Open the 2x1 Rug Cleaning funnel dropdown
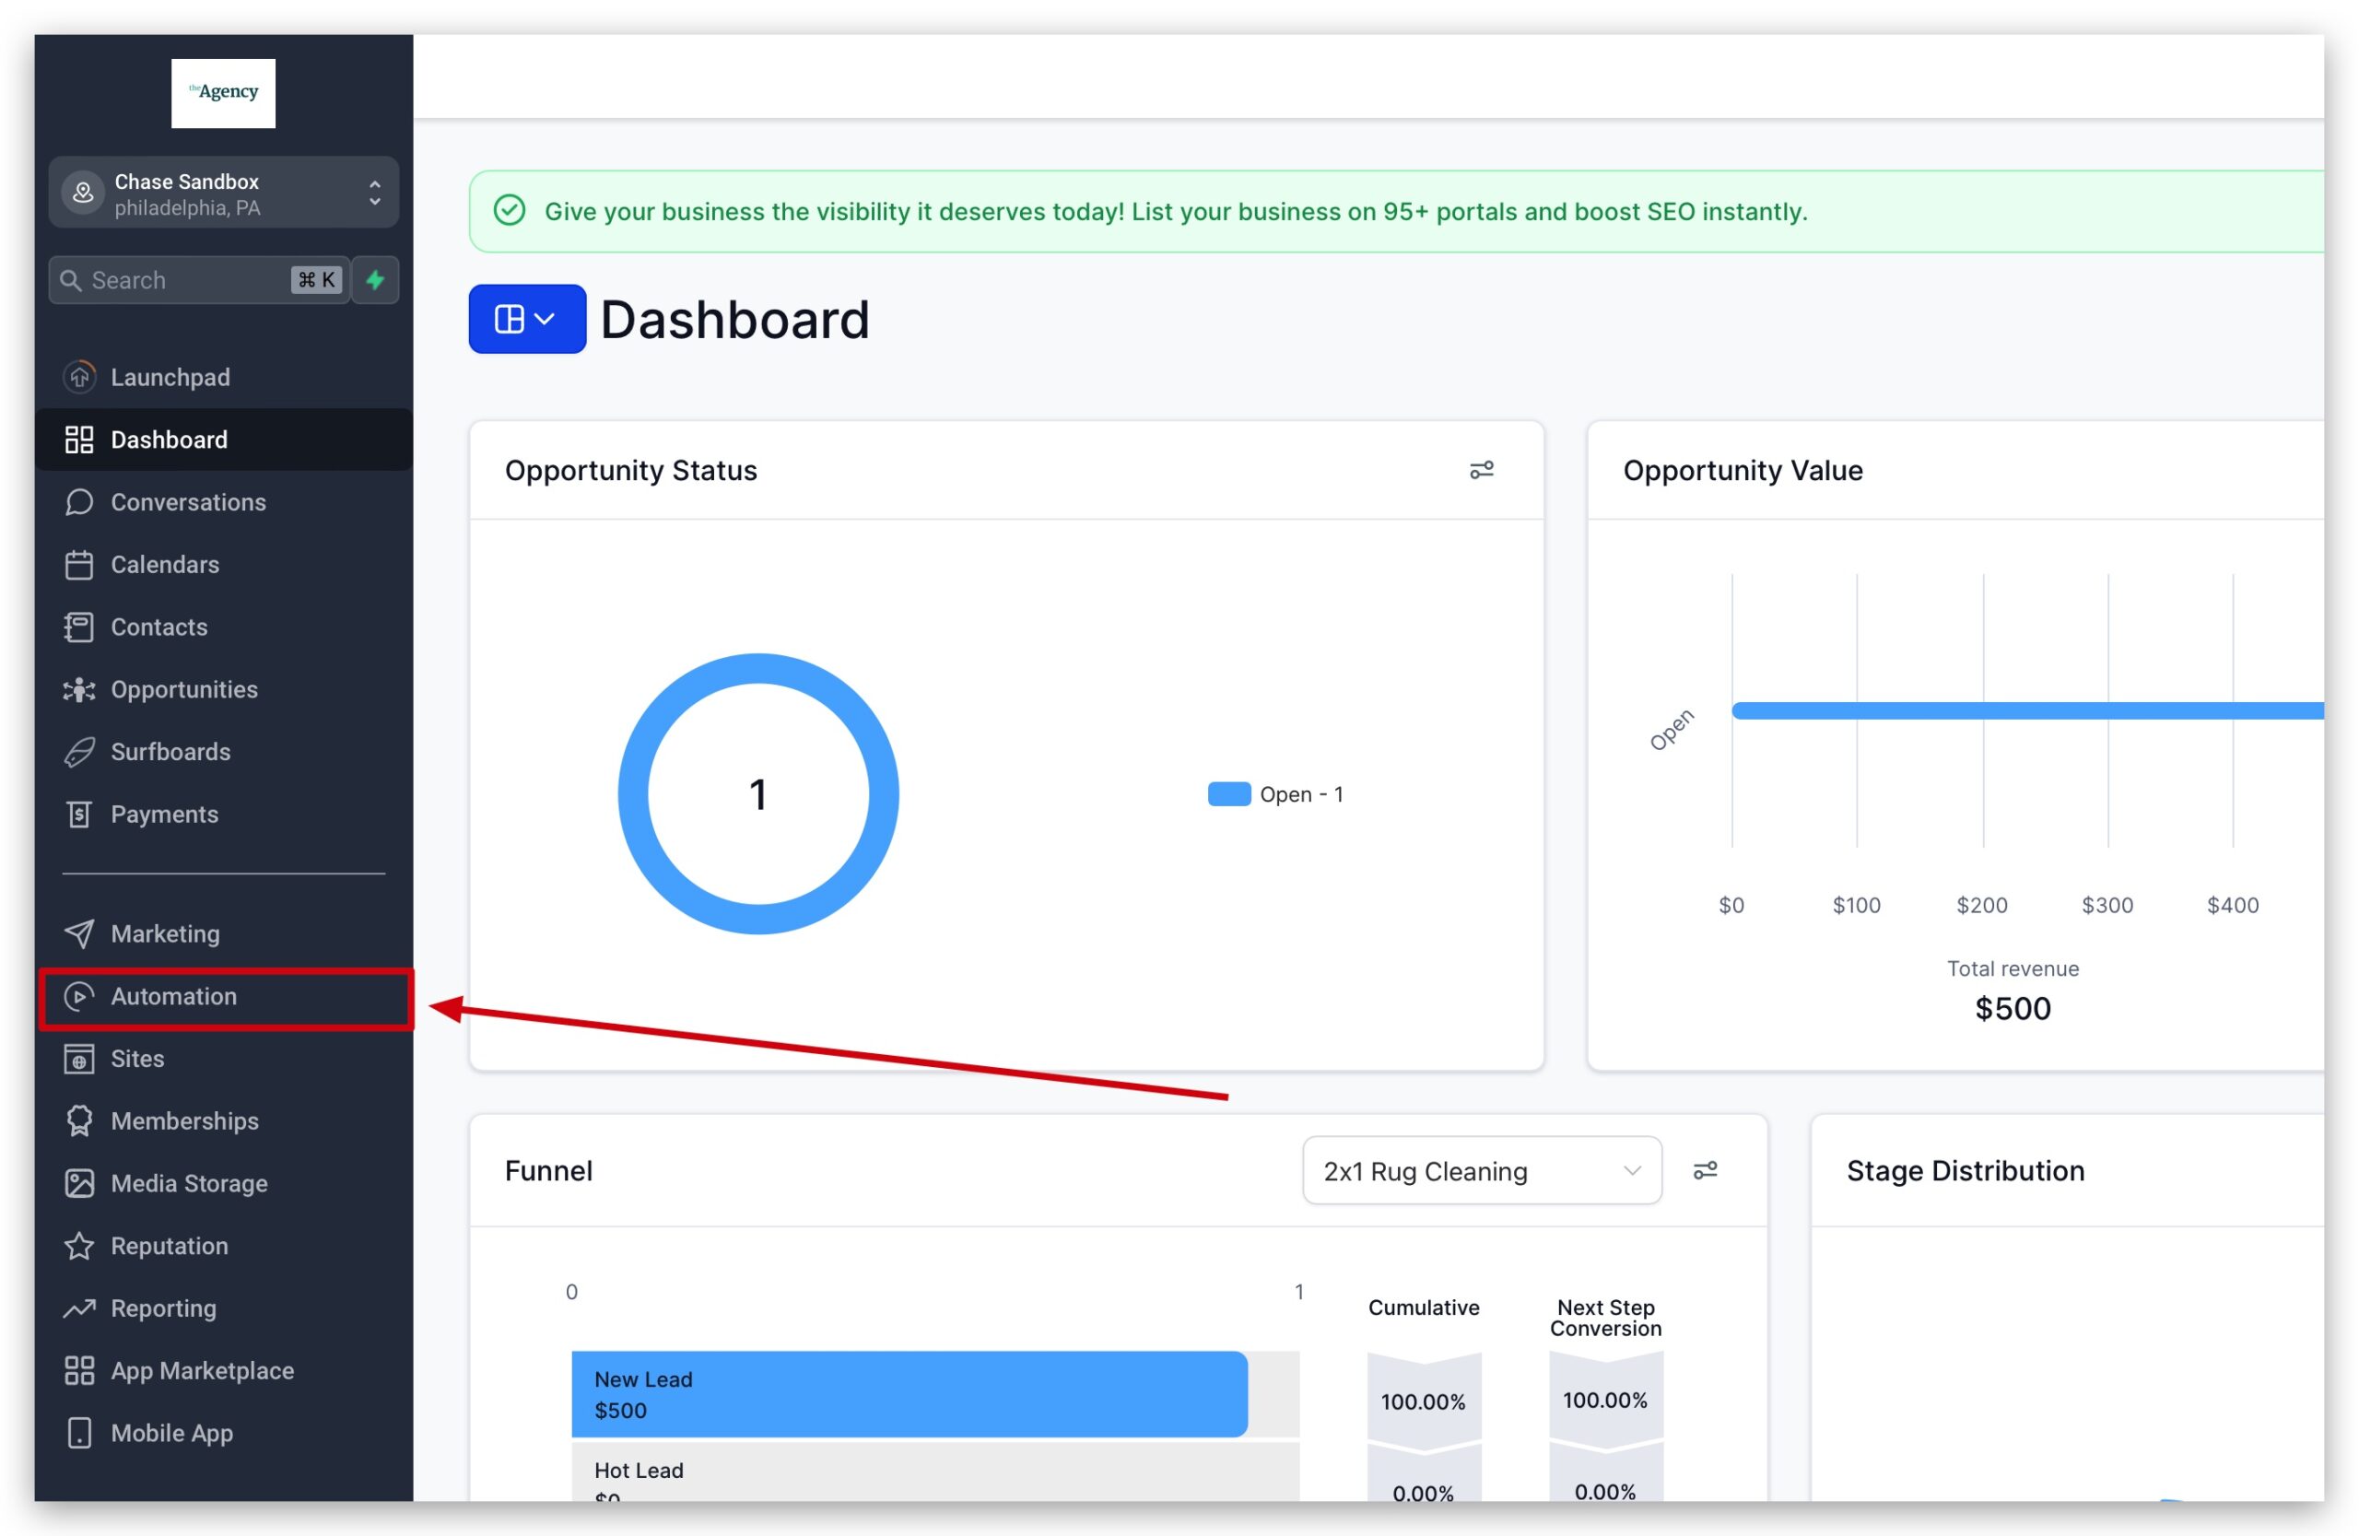The width and height of the screenshot is (2359, 1536). 1481,1170
